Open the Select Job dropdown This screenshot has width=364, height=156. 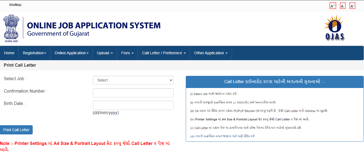[133, 80]
